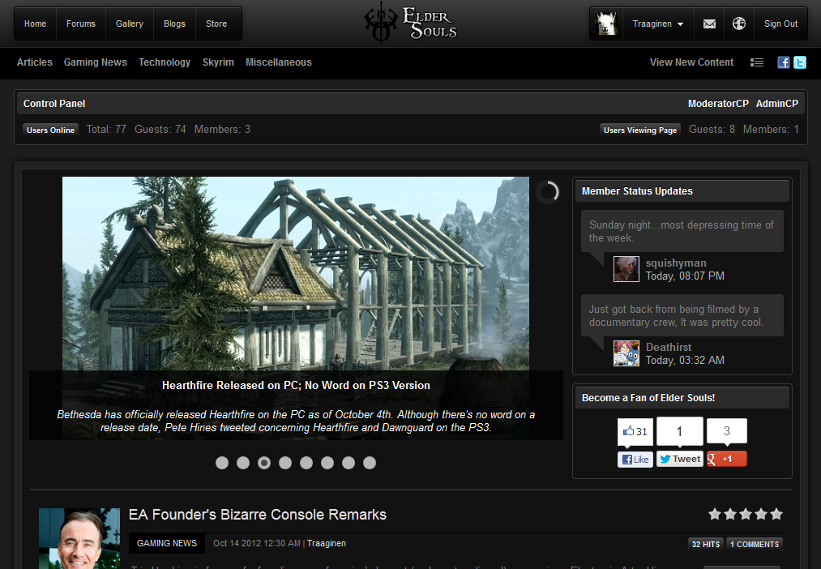Screen dimensions: 821x569
Task: Click the list view icon beside View New Content
Action: point(757,62)
